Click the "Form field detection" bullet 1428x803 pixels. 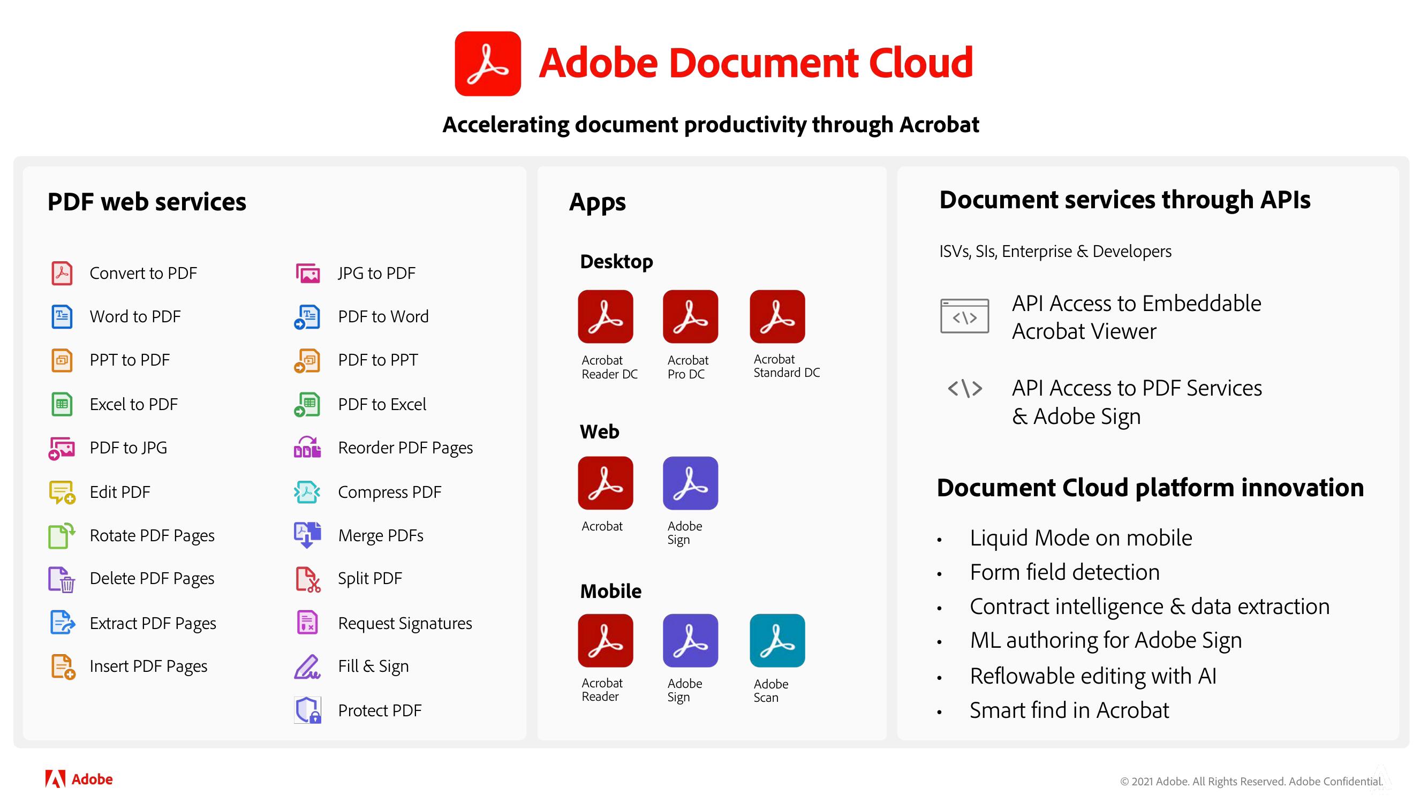[x=1064, y=572]
